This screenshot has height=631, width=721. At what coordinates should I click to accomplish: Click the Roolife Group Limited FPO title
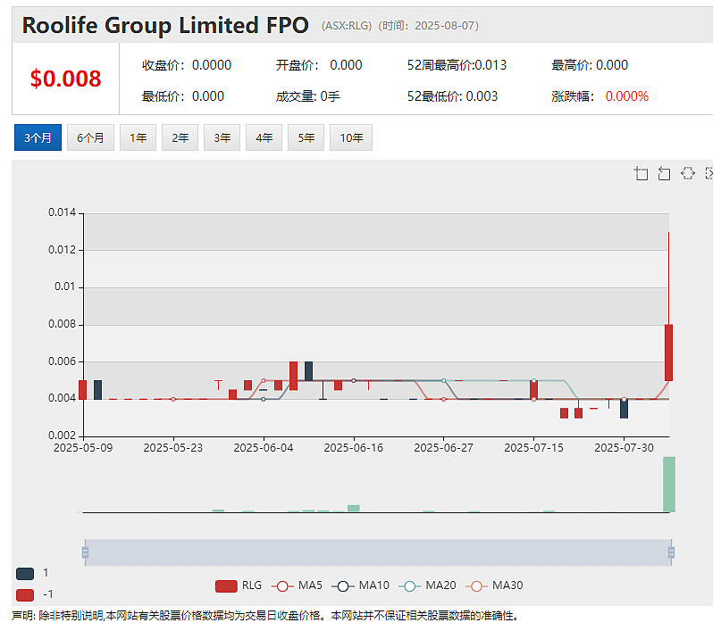(x=165, y=25)
